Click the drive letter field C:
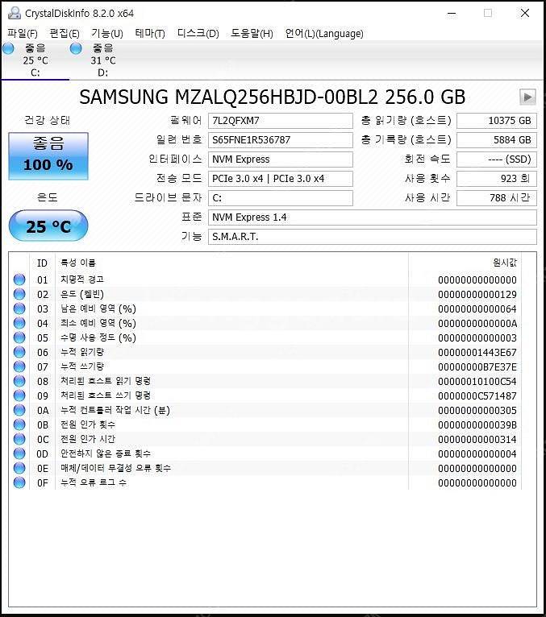Viewport: 546px width, 617px height. coord(280,198)
